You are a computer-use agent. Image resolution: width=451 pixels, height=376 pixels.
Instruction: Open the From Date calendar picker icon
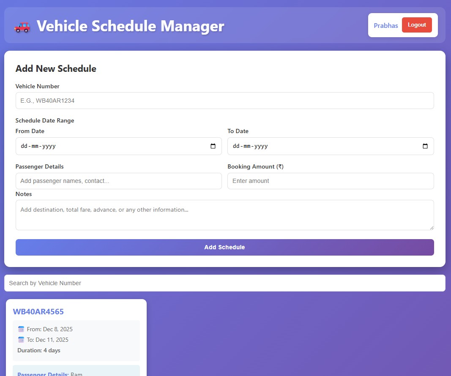coord(213,146)
